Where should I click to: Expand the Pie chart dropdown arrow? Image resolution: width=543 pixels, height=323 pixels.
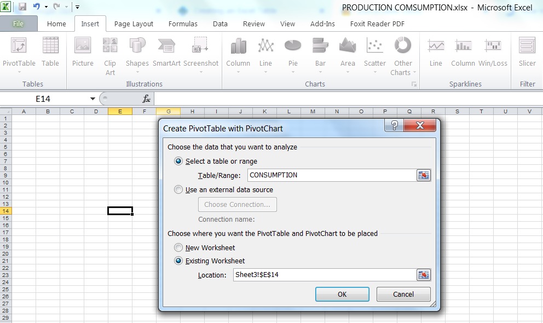click(x=293, y=72)
